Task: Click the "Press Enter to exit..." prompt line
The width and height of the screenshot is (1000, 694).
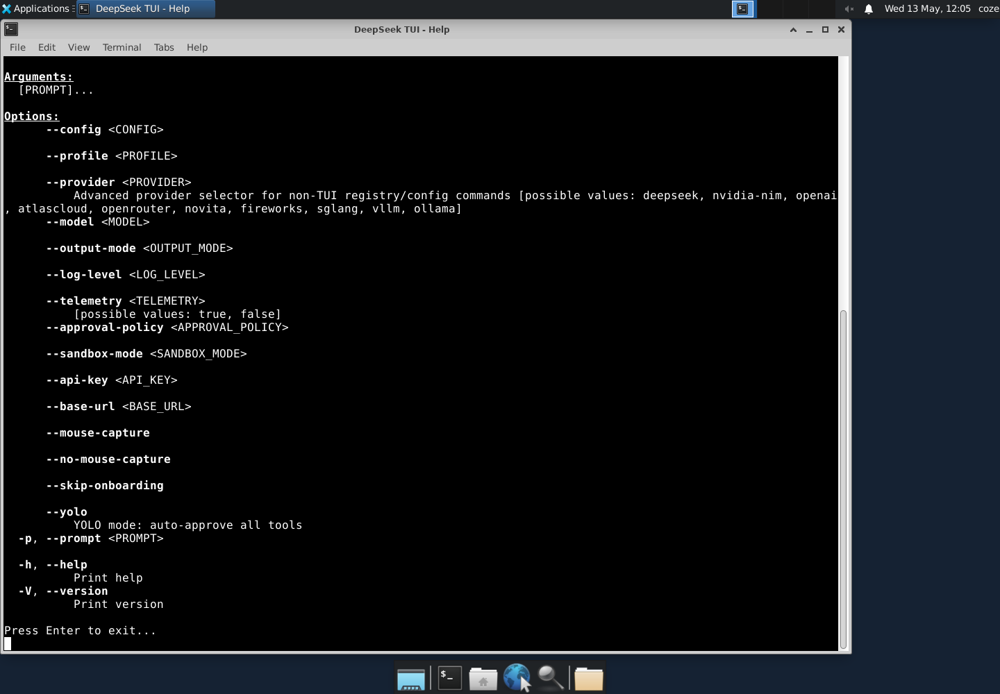Action: click(x=81, y=631)
